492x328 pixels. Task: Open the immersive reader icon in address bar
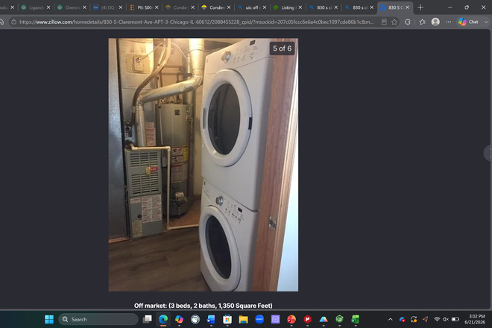click(x=384, y=22)
